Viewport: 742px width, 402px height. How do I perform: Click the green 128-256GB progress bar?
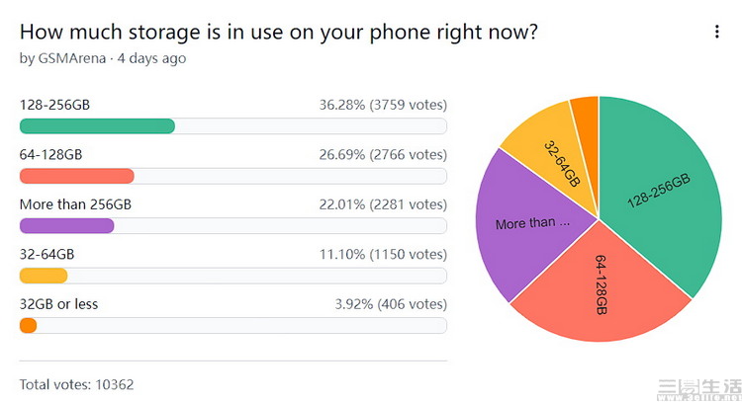click(x=97, y=125)
